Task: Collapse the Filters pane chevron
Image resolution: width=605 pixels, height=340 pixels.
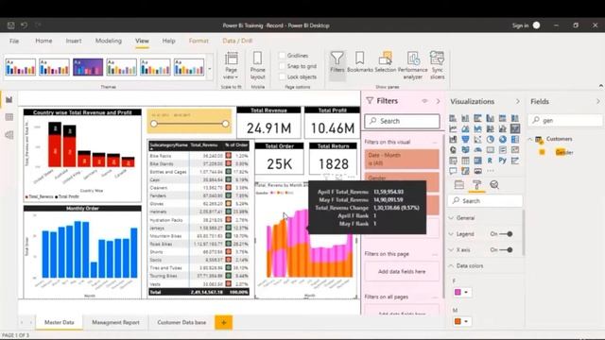Action: (x=438, y=101)
